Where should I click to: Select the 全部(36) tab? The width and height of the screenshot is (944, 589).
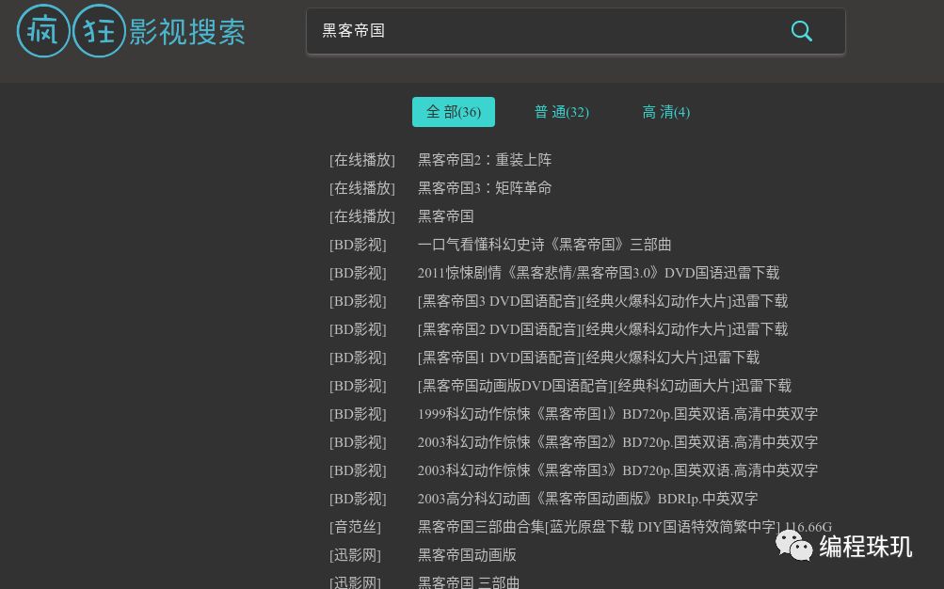coord(454,112)
